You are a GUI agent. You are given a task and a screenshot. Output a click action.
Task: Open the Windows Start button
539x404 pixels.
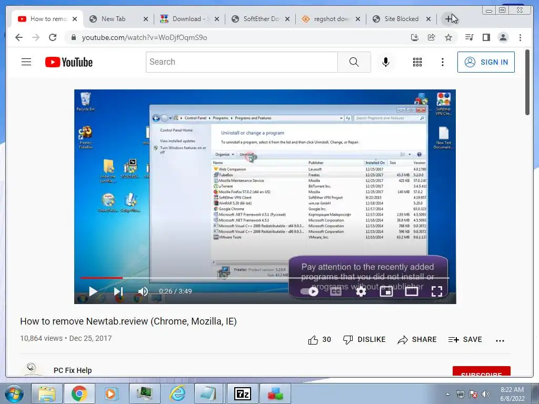click(14, 393)
